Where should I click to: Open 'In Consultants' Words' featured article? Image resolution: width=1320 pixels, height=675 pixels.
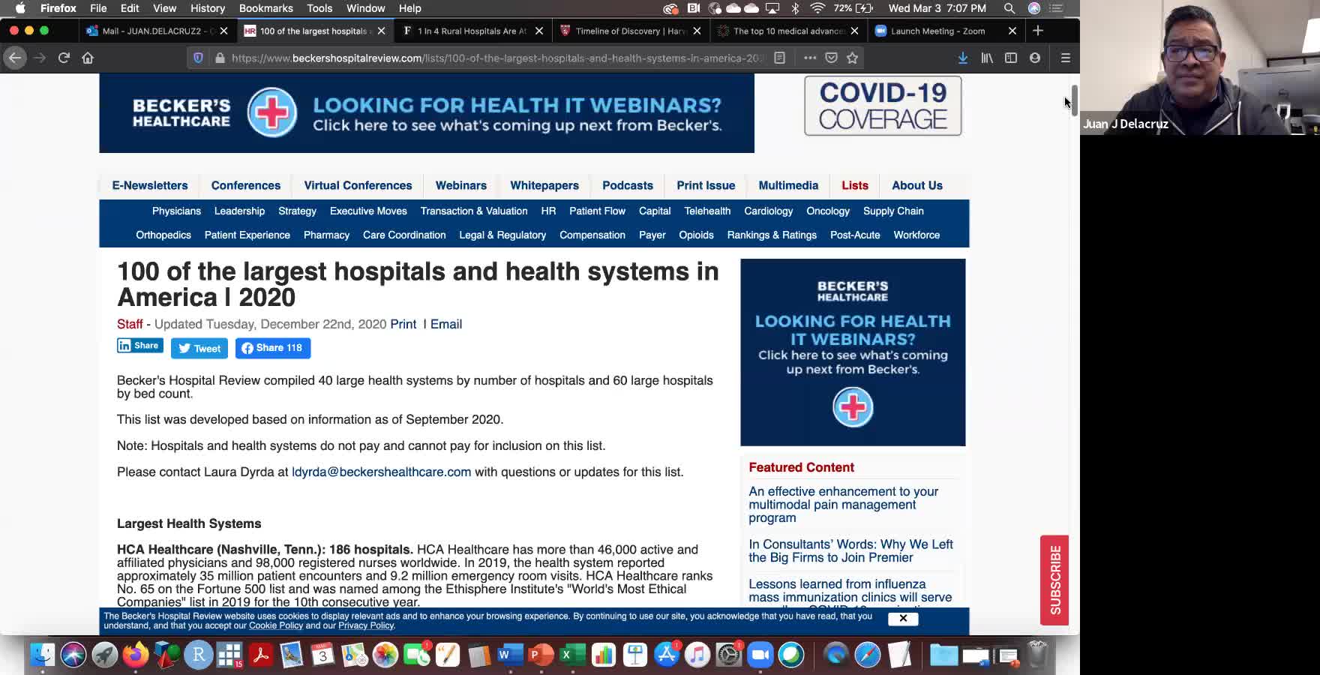pos(850,551)
